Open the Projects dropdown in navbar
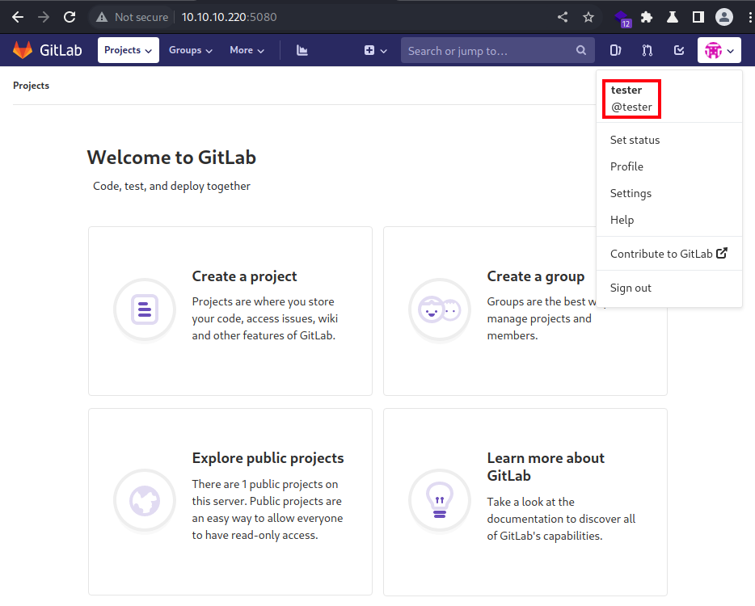 tap(128, 50)
